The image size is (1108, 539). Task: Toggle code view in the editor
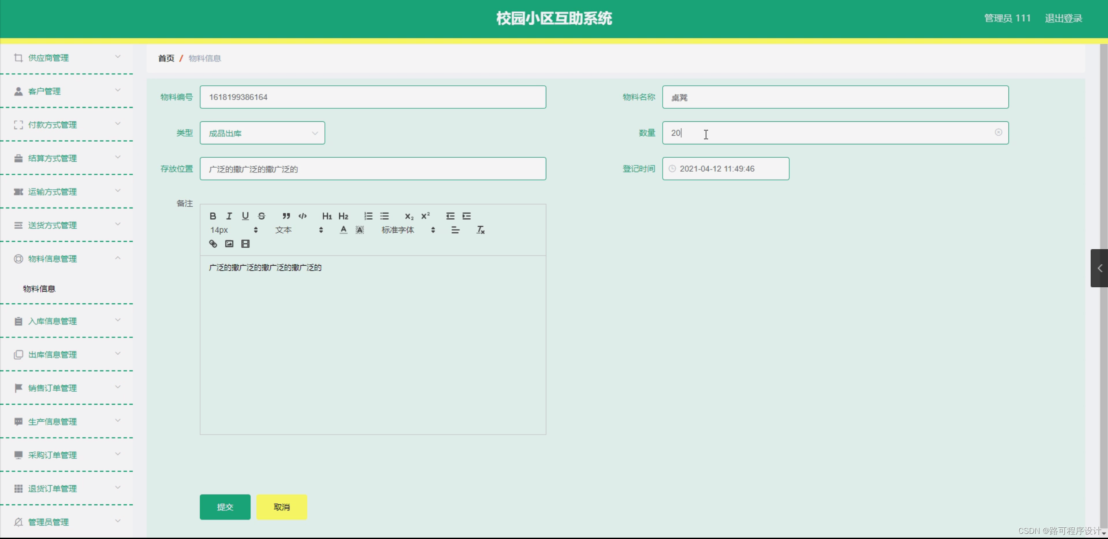[x=302, y=216]
